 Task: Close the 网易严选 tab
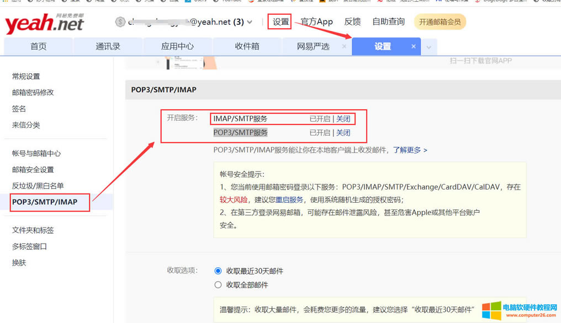[345, 46]
